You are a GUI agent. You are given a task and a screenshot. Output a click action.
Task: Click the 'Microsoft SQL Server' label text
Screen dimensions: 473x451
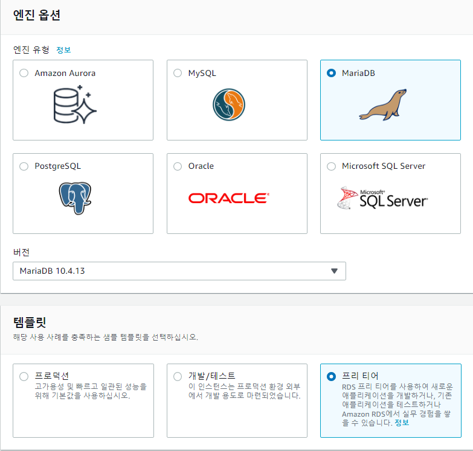pos(384,166)
